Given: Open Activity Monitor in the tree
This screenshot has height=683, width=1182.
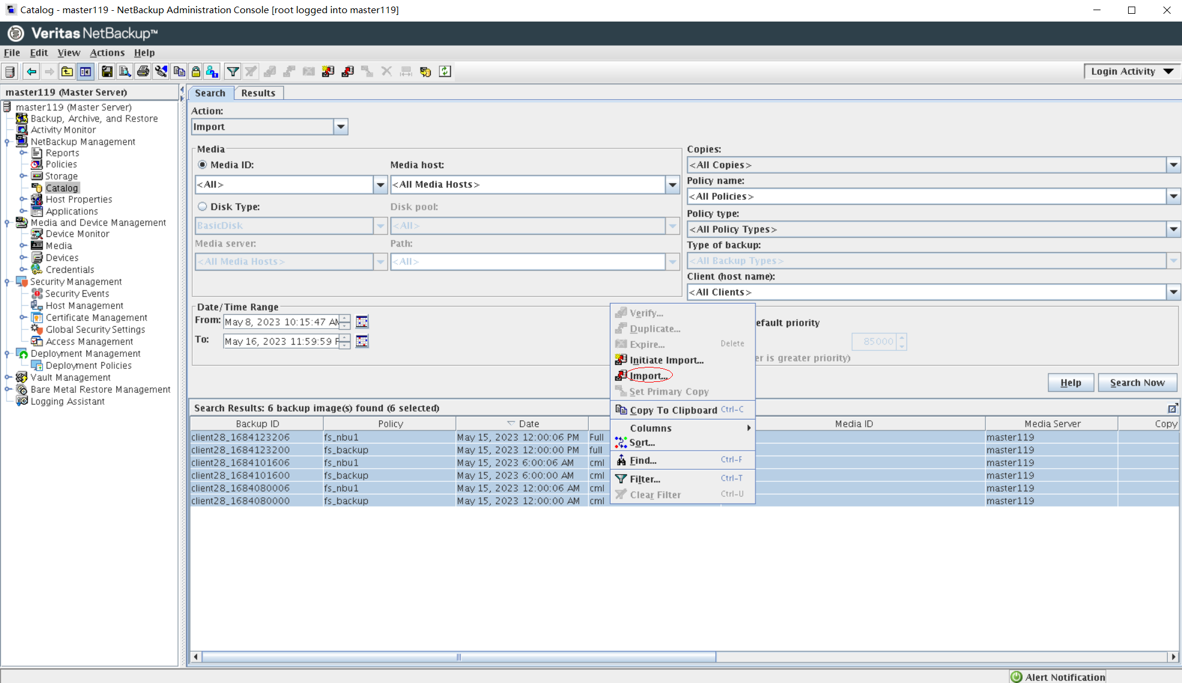Looking at the screenshot, I should point(63,130).
